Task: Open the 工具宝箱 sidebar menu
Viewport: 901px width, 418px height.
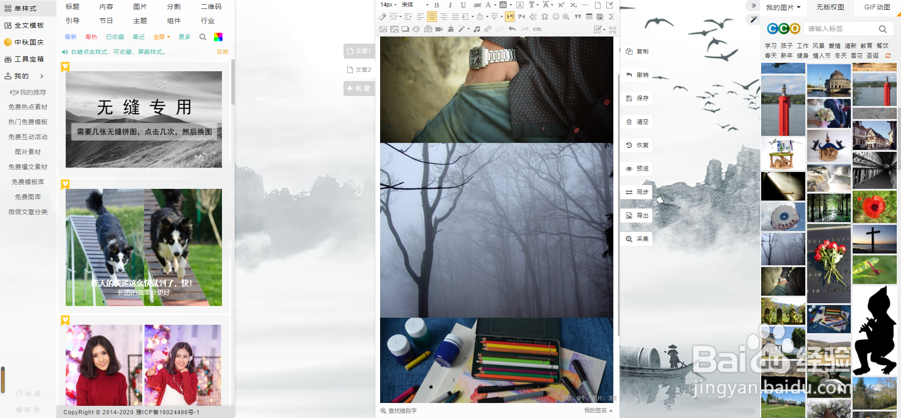Action: (24, 59)
